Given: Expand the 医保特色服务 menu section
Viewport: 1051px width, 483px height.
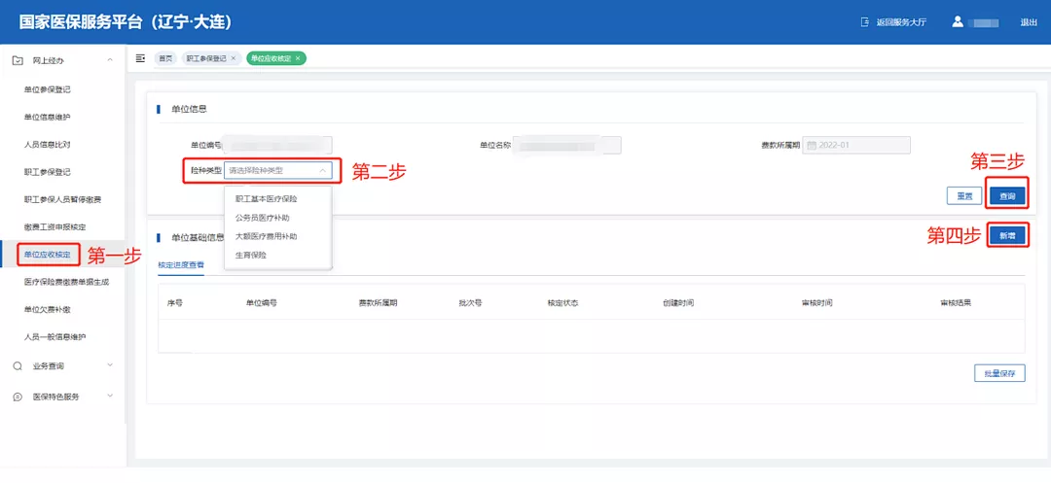Looking at the screenshot, I should tap(110, 397).
